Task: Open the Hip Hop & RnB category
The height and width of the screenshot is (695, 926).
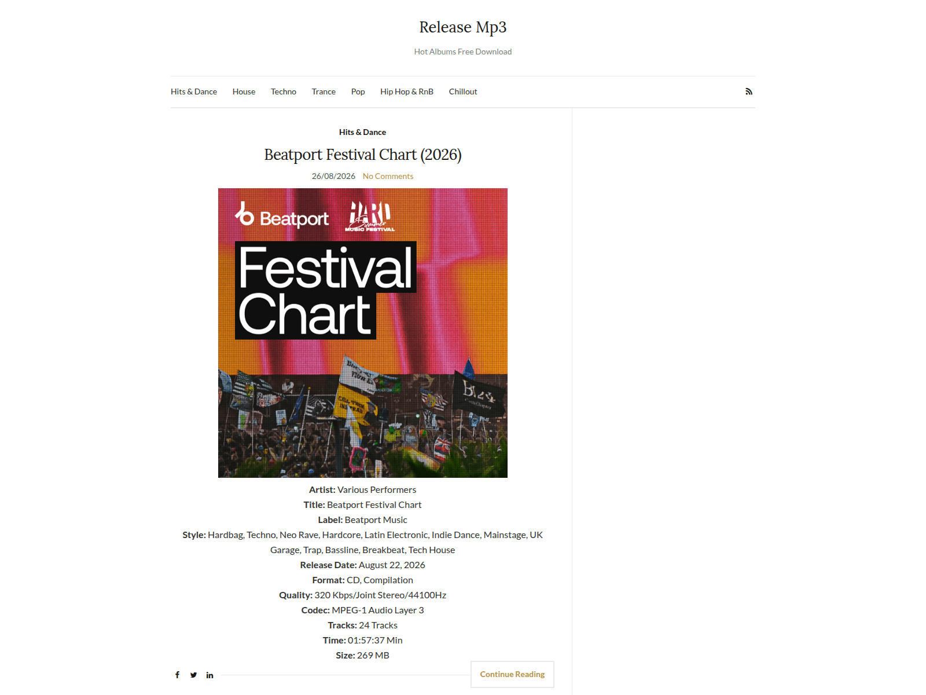Action: point(407,92)
